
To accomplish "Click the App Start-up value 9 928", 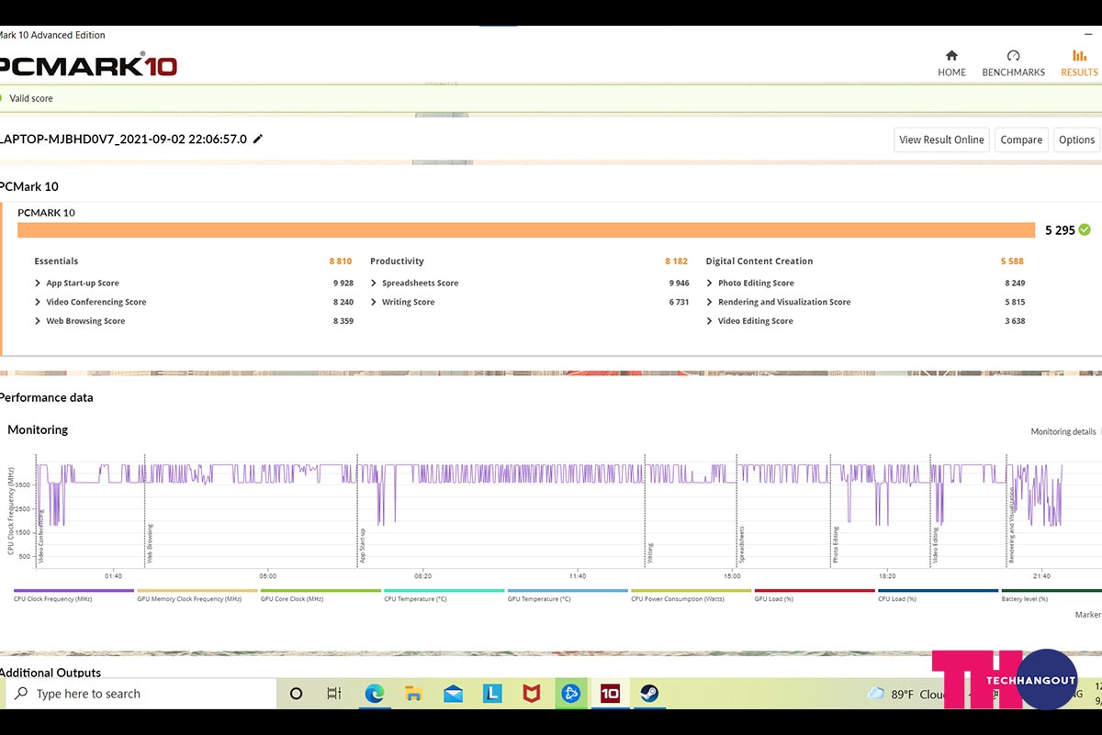I will point(343,284).
